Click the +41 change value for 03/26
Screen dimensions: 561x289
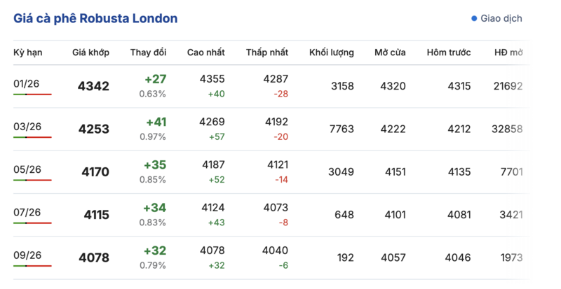pos(156,122)
